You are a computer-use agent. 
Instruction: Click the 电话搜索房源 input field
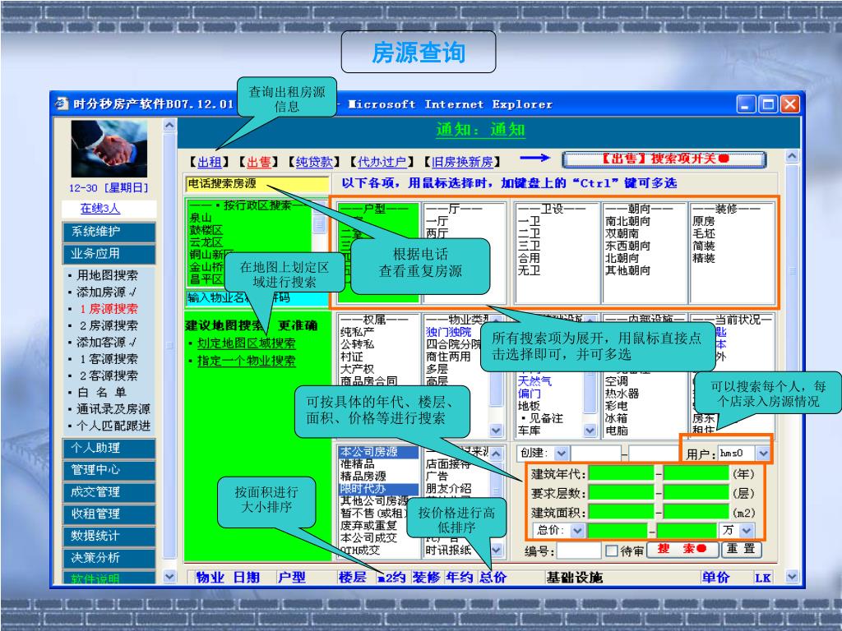[257, 184]
